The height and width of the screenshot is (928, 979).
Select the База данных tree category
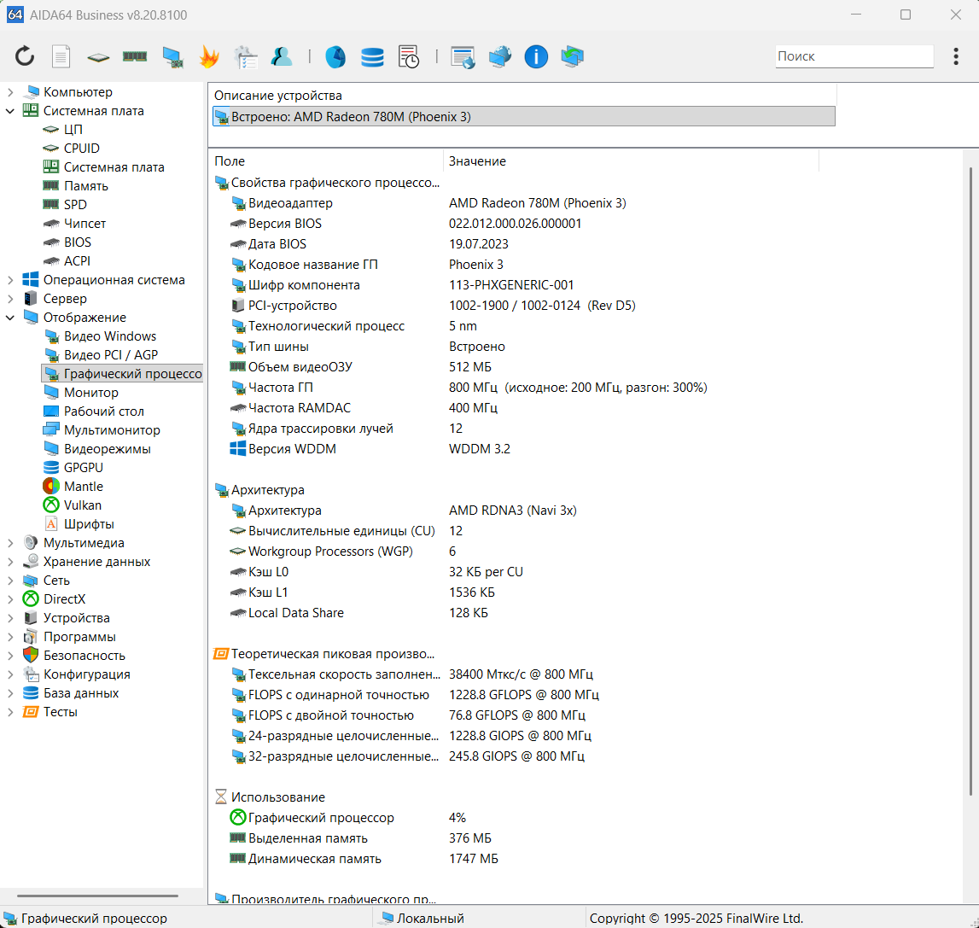80,692
